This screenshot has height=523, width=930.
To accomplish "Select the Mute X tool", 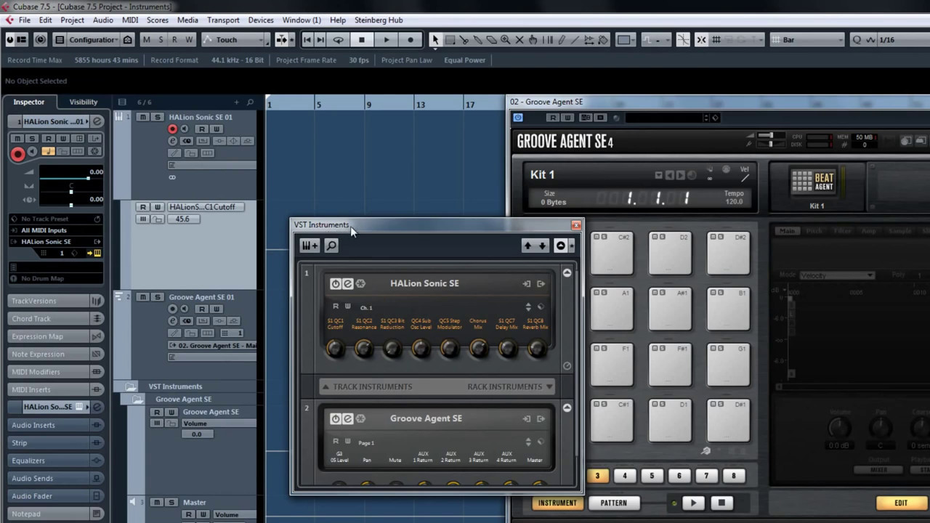I will [x=519, y=40].
